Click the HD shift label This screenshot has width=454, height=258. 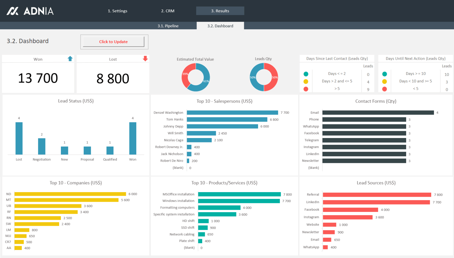click(189, 221)
